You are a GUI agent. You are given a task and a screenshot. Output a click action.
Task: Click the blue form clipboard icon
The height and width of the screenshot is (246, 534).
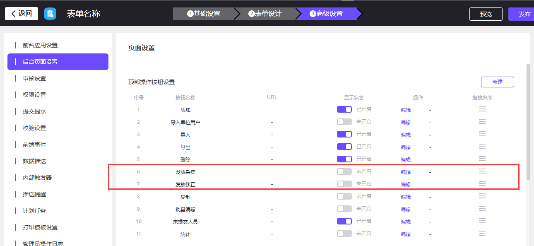click(x=50, y=14)
